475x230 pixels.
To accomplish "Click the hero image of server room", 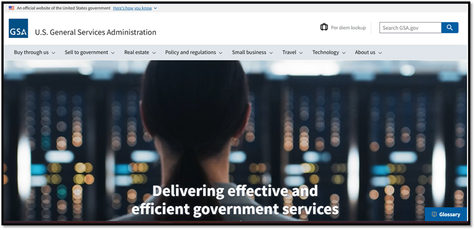I will [235, 140].
